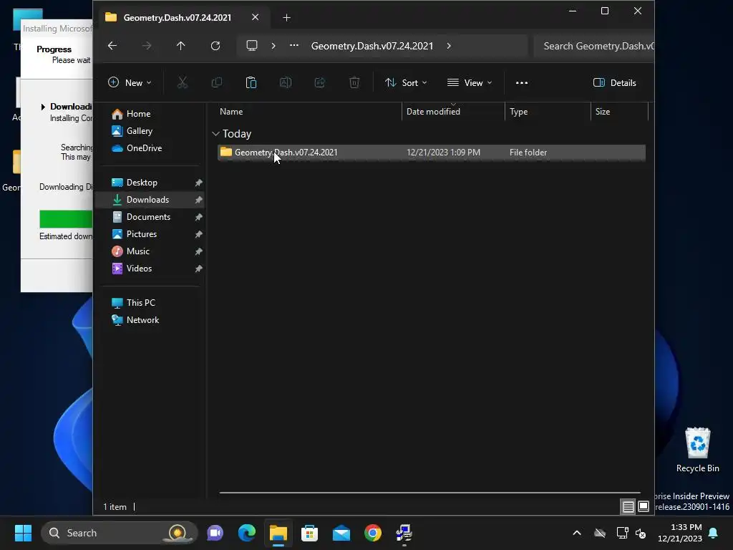Open Teams Chat from taskbar
Image resolution: width=733 pixels, height=550 pixels.
pyautogui.click(x=215, y=533)
